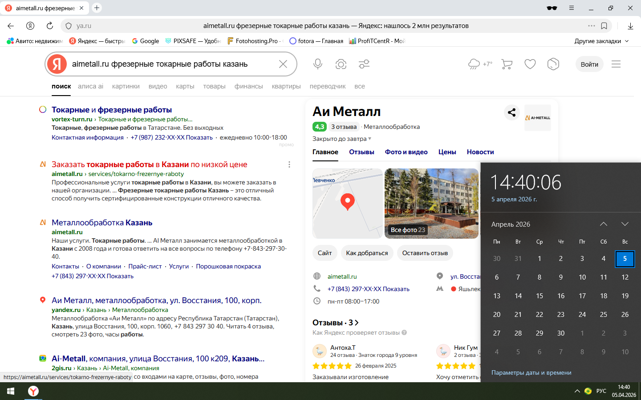Go to next month in calendar
The image size is (641, 400).
[x=625, y=224]
